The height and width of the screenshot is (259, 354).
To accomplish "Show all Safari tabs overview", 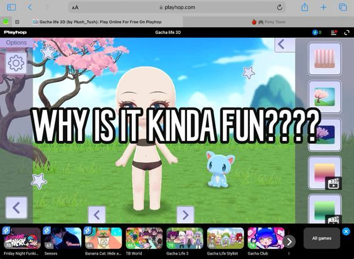I will (x=343, y=8).
